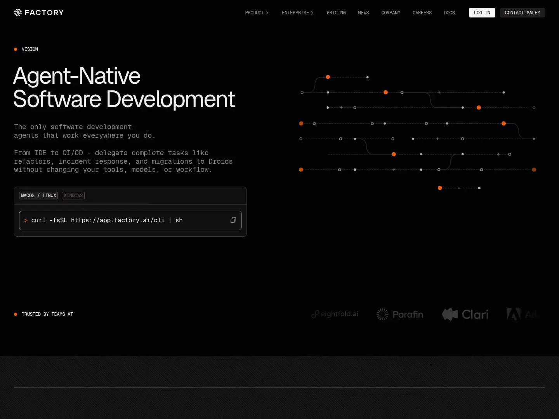559x419 pixels.
Task: Click the Log In button
Action: [482, 13]
